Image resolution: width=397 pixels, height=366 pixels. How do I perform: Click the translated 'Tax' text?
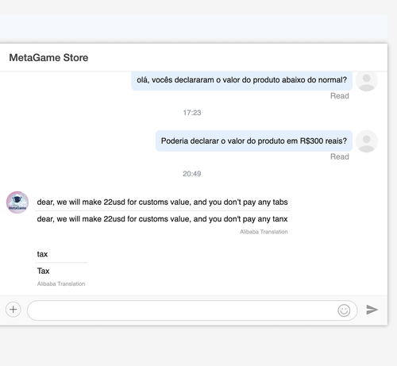pyautogui.click(x=43, y=271)
